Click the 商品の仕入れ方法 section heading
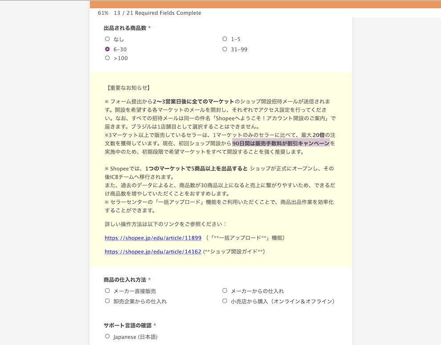Screen dimensions: 441x345 pos(125,280)
